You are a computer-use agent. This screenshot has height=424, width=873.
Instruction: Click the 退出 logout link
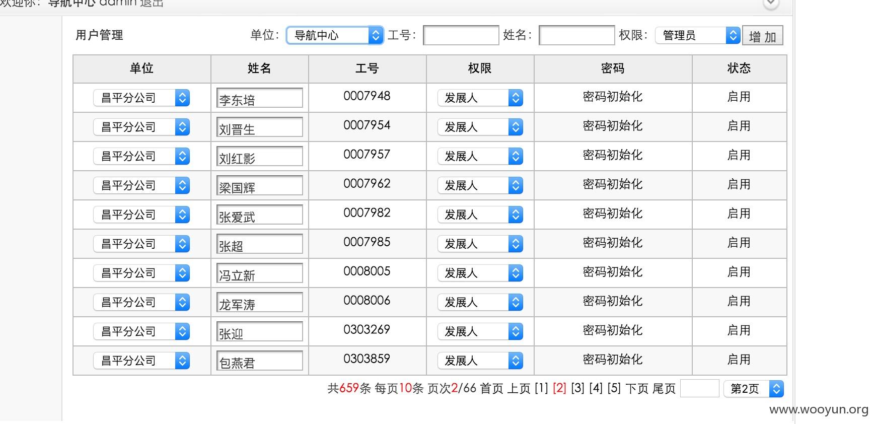point(152,3)
